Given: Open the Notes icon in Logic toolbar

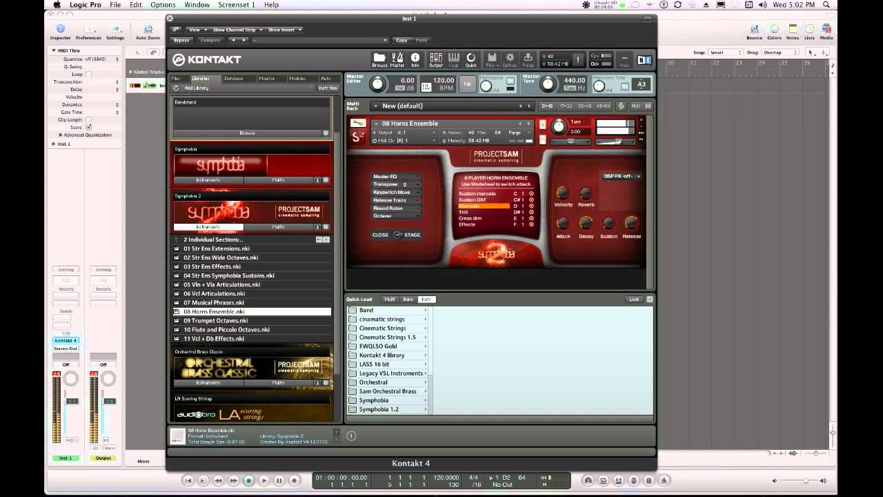Looking at the screenshot, I should (793, 32).
